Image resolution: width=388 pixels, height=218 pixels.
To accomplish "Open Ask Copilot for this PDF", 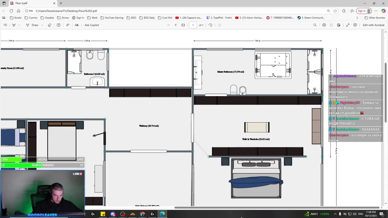I will pos(92,25).
